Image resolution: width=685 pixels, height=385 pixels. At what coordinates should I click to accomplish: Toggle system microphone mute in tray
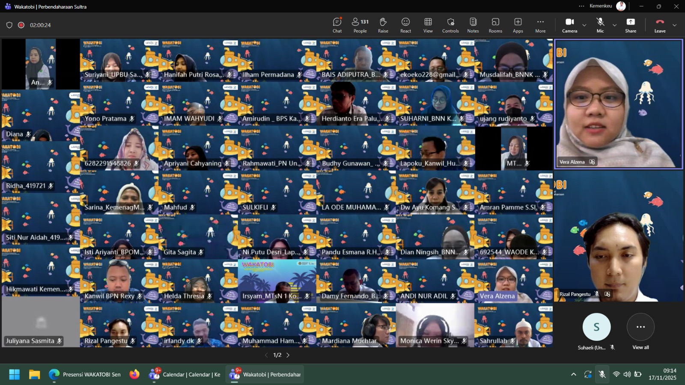click(x=602, y=374)
